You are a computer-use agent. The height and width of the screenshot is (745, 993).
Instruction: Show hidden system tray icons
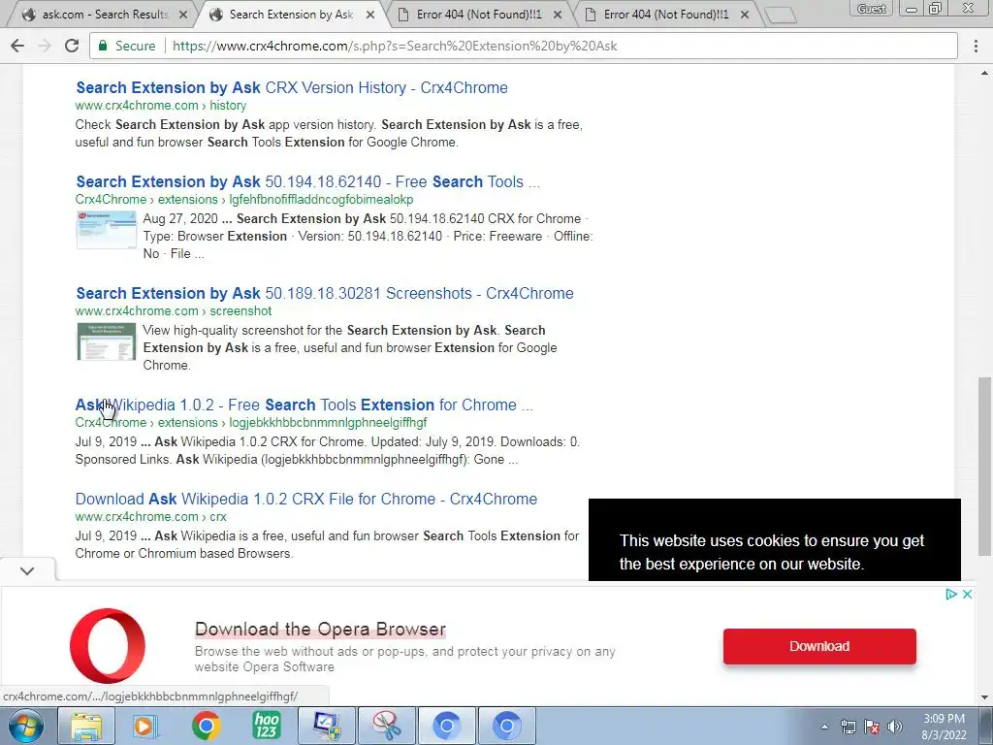(824, 727)
